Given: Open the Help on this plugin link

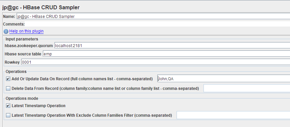Looking at the screenshot, I should point(27,31).
